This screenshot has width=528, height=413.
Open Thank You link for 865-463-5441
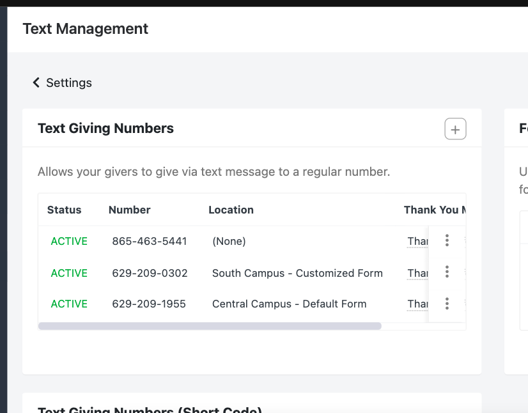point(417,241)
